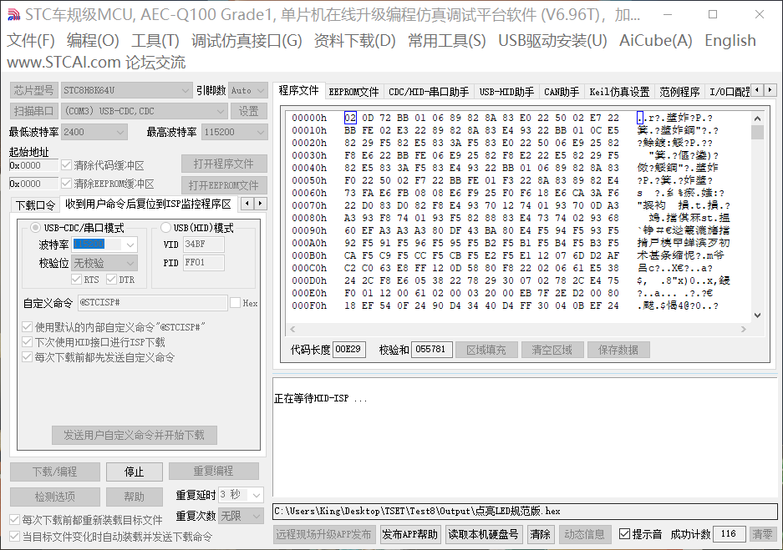Select USB-CDC/串口模式 radio button

[35, 228]
